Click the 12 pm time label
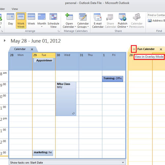The width and height of the screenshot is (165, 165). click(4, 119)
